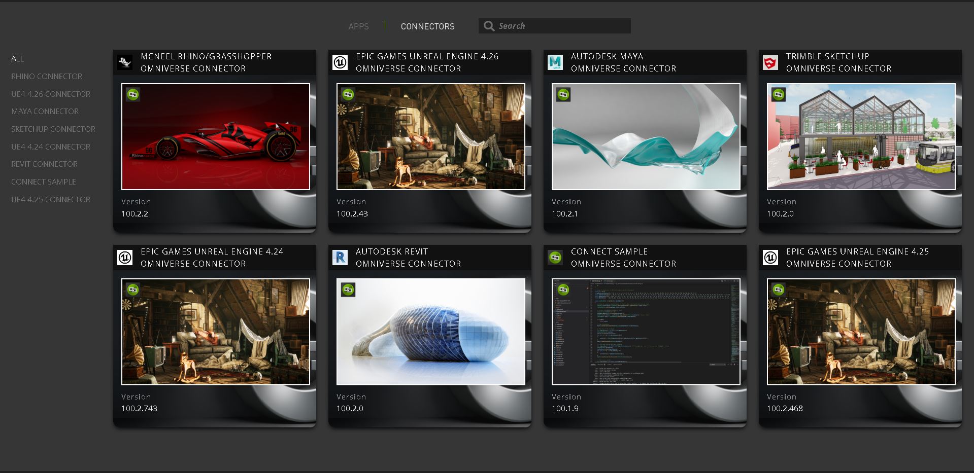Open Epic Games Unreal Engine 4.24 title
974x473 pixels.
(x=212, y=258)
